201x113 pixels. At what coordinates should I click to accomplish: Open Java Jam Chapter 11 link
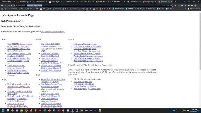(50, 101)
